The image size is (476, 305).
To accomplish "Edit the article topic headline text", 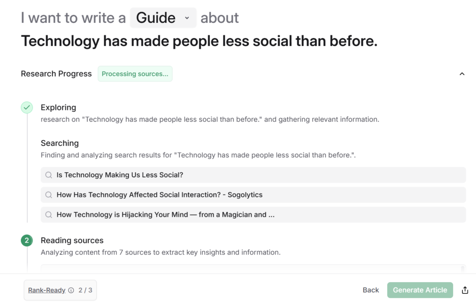I will tap(199, 41).
